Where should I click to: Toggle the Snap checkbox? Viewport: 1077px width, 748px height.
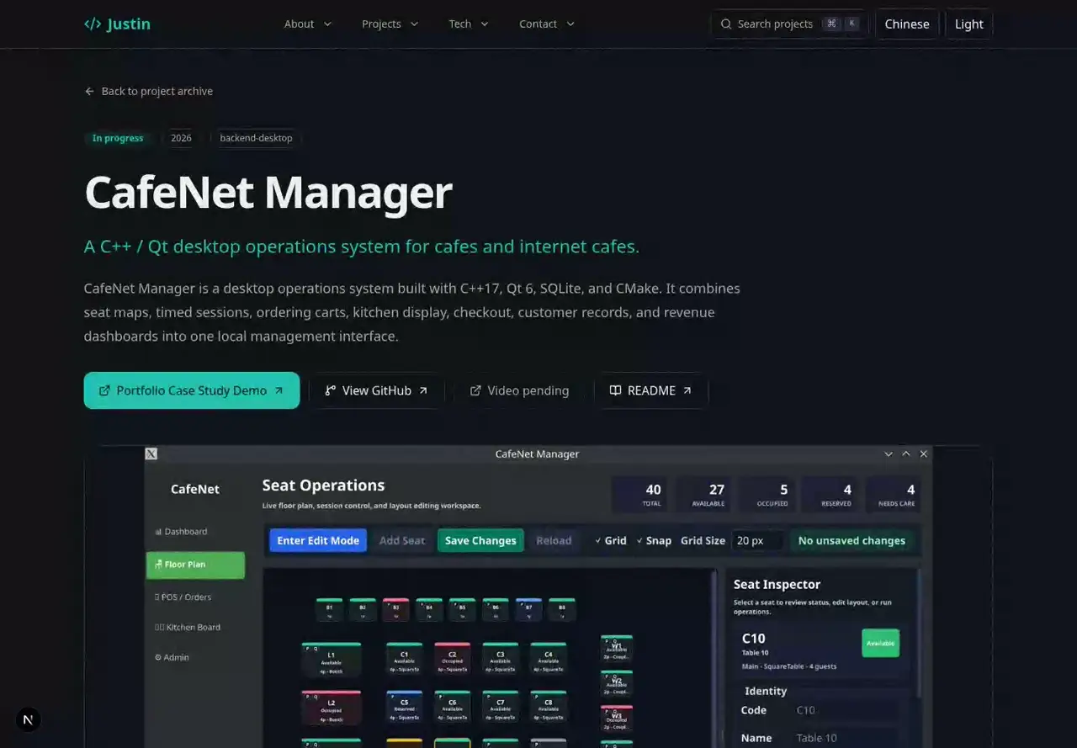[654, 540]
